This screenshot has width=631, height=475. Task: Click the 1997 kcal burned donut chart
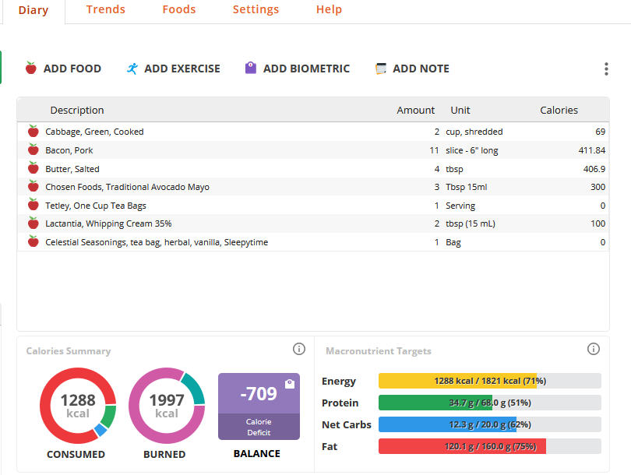coord(167,406)
